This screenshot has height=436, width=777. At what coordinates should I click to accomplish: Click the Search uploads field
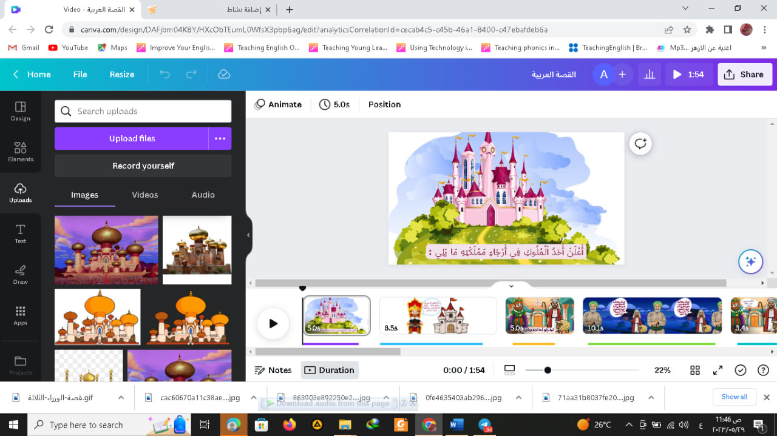(x=143, y=111)
